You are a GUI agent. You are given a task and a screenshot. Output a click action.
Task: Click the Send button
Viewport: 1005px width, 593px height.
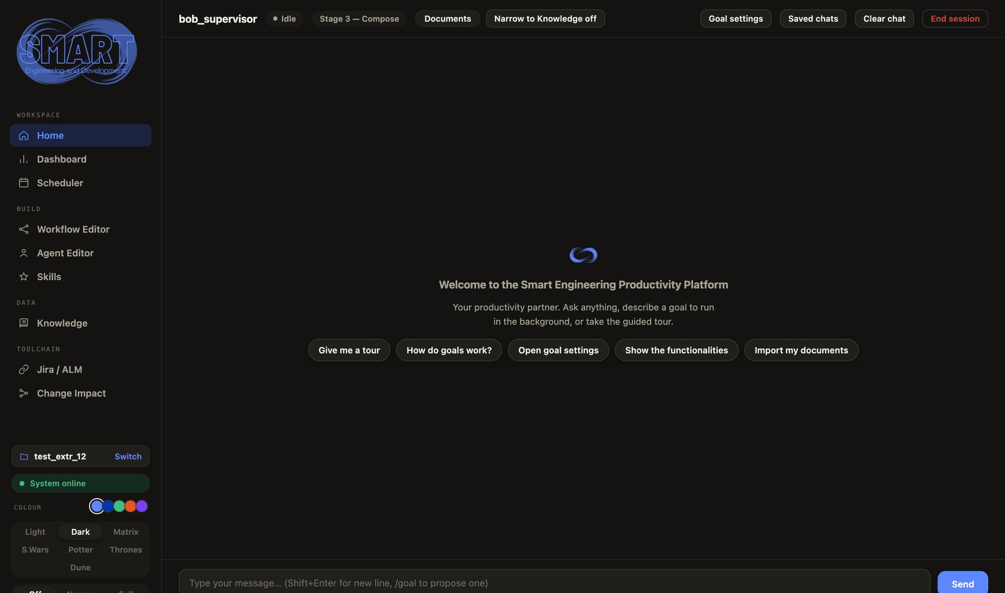coord(963,584)
